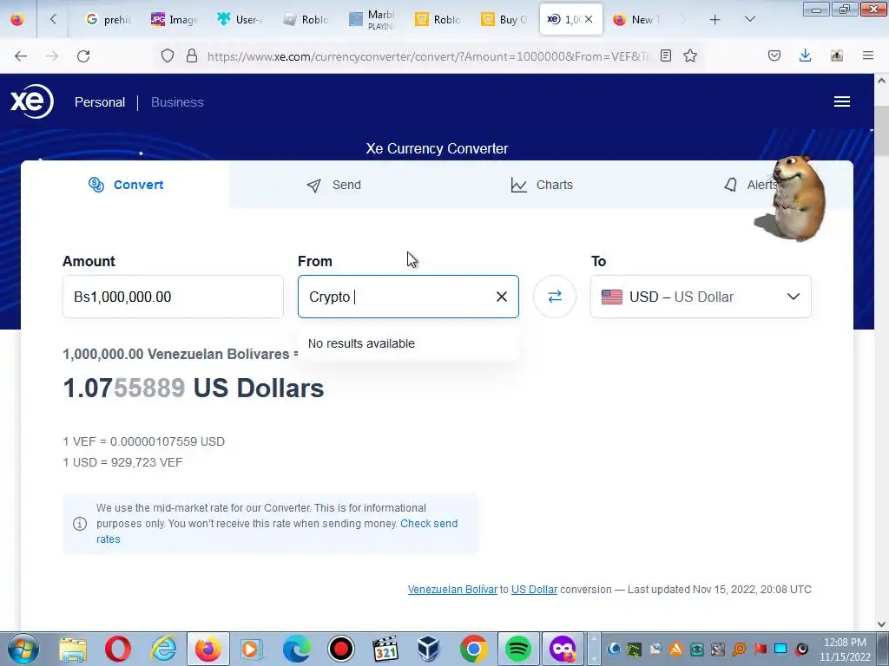Click the '1 USD = 929,723 VEF' text
The image size is (889, 666).
(122, 462)
